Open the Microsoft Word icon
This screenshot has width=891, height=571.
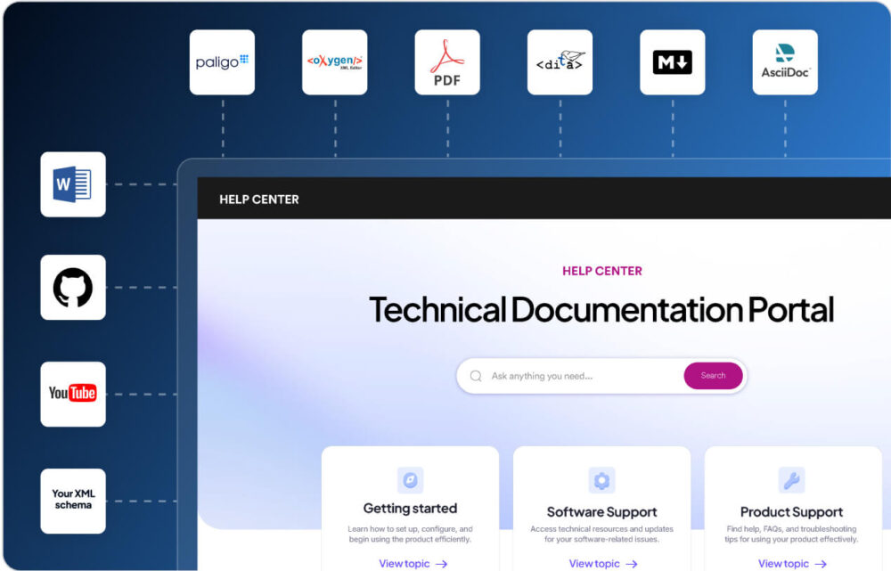pos(73,184)
